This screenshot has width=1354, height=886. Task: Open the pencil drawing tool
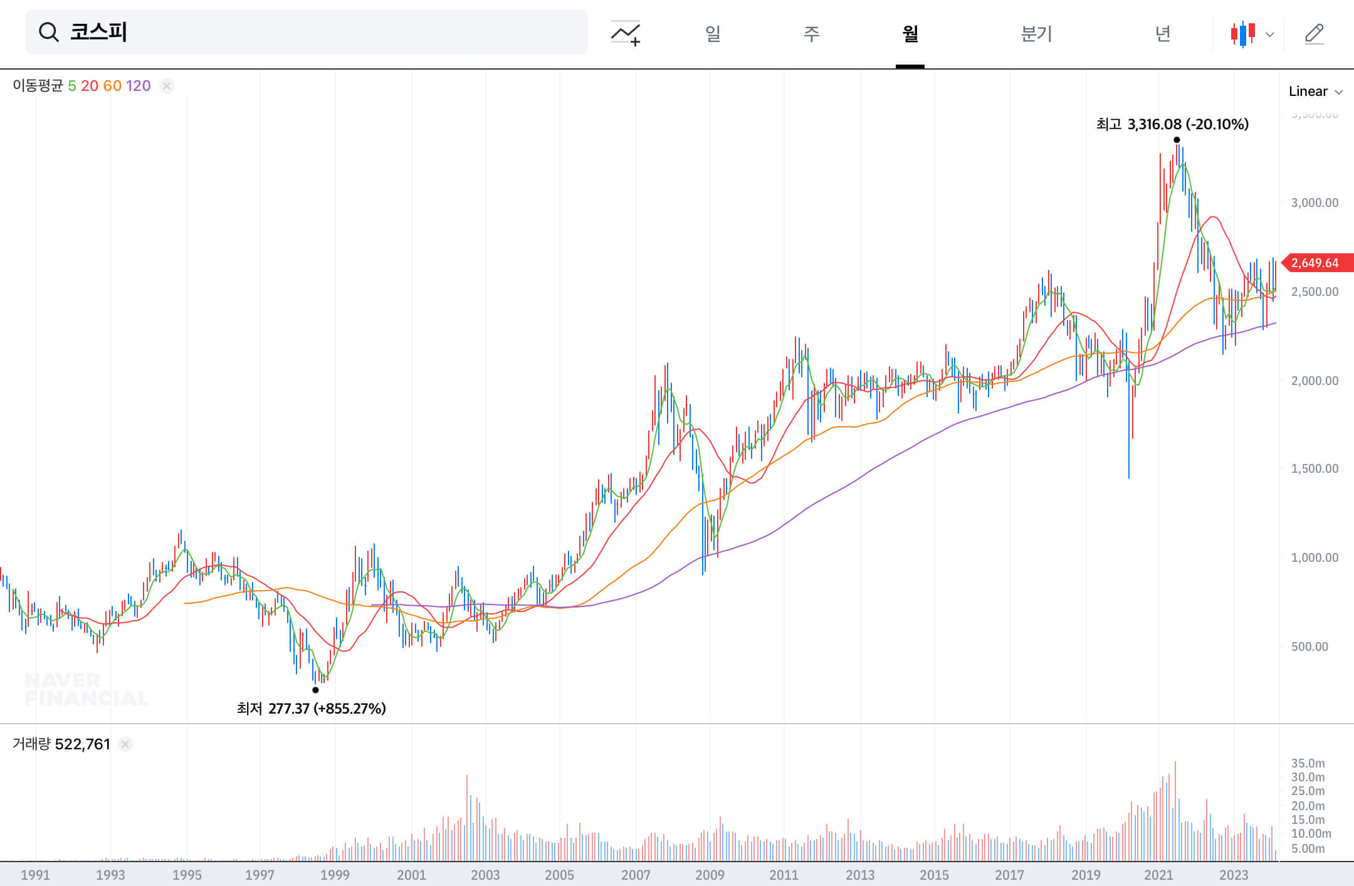(1314, 33)
